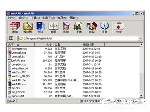Open the 收藏夹(O) menu
Viewport: 150px width, 112px height.
pyautogui.click(x=48, y=18)
